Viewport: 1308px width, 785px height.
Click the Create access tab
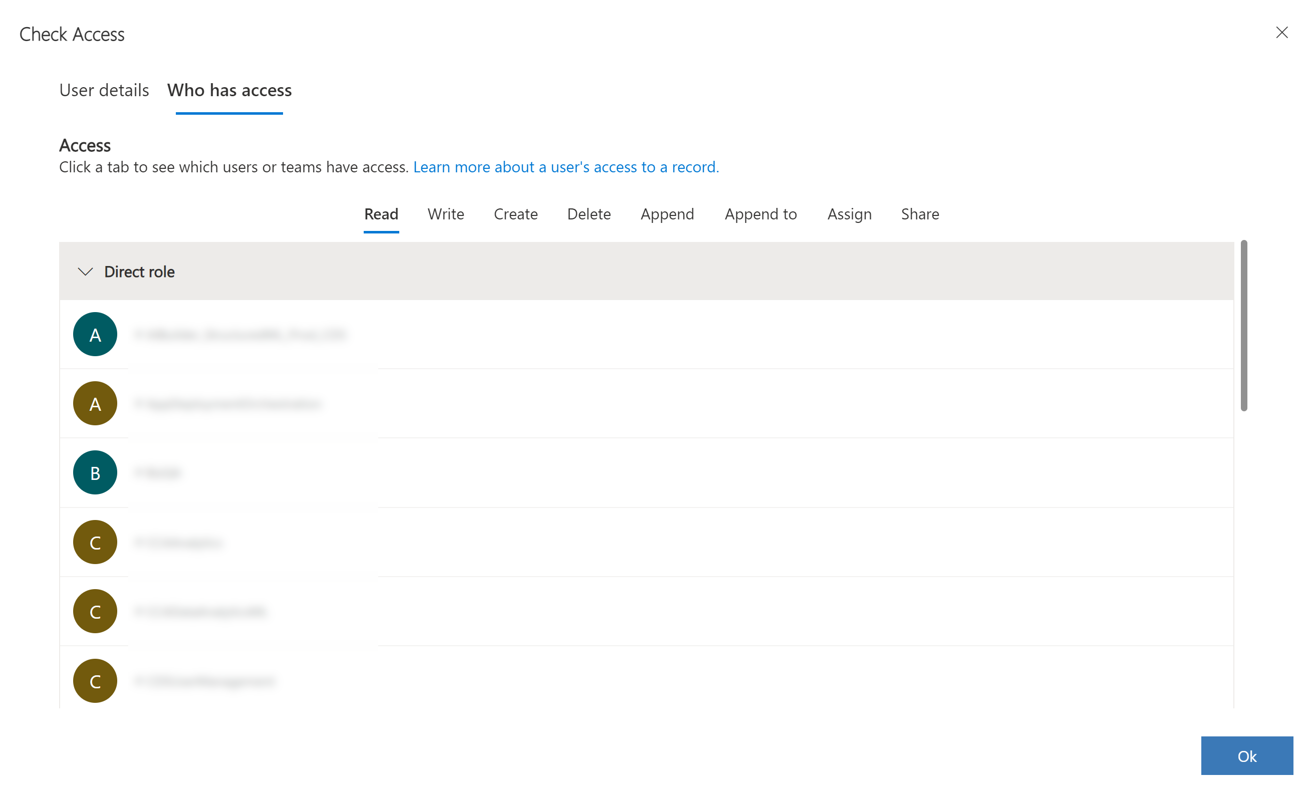[x=515, y=214]
